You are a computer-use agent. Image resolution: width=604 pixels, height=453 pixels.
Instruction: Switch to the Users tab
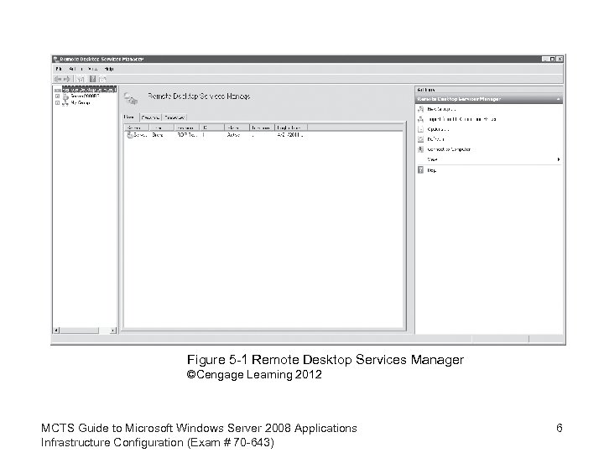coord(129,117)
